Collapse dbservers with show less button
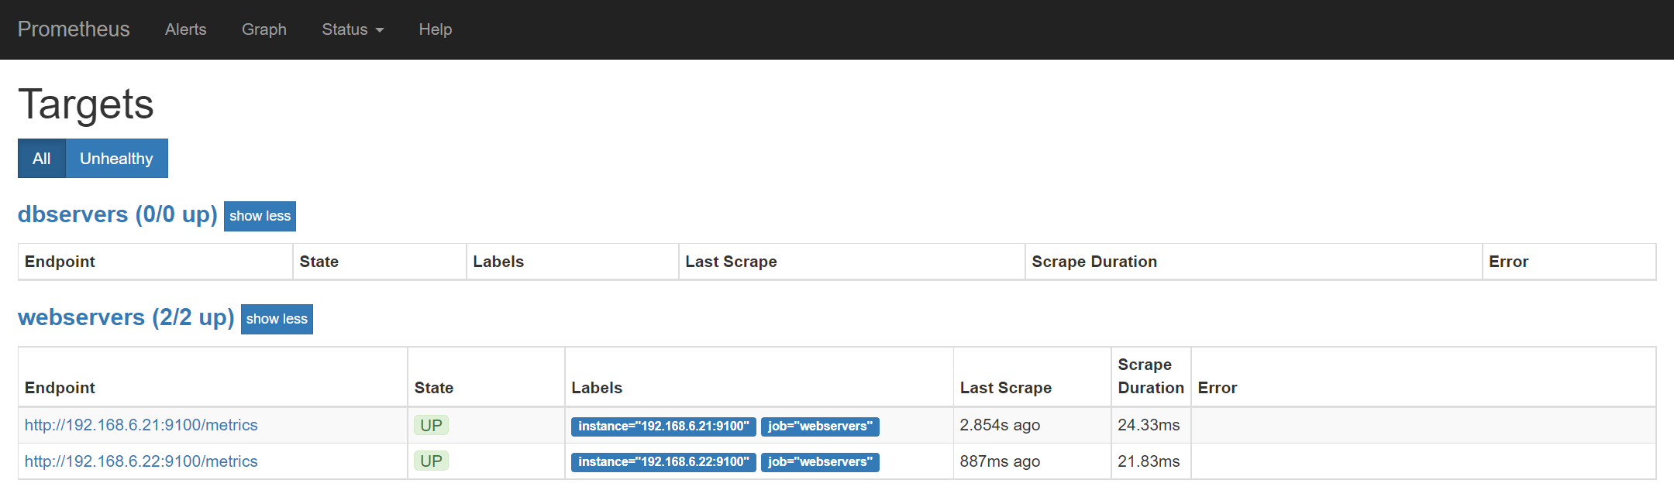Image resolution: width=1674 pixels, height=490 pixels. pos(260,216)
